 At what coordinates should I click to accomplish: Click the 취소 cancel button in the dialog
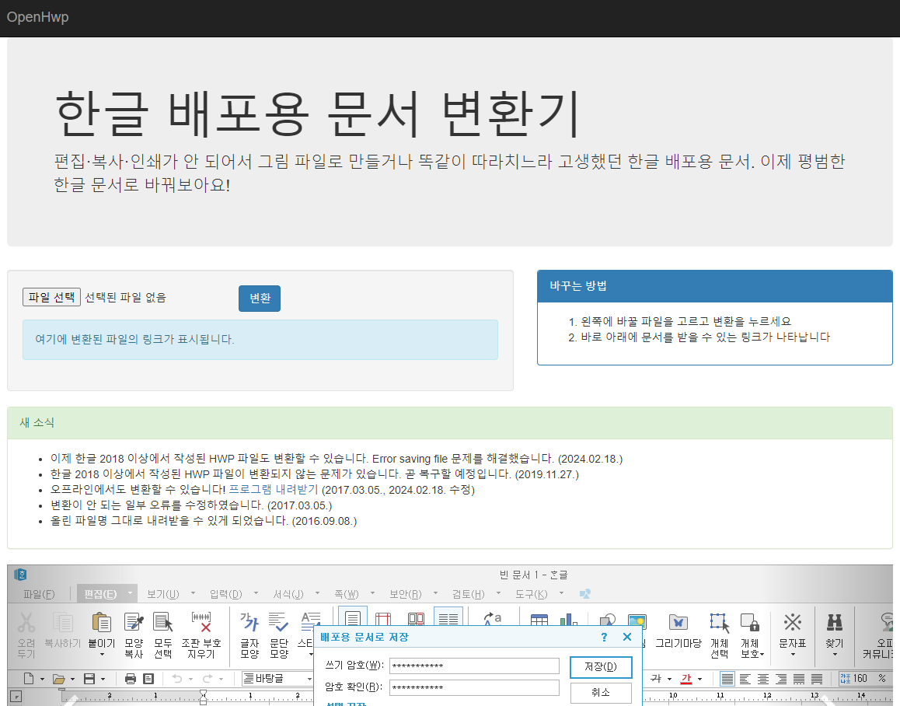tap(600, 692)
